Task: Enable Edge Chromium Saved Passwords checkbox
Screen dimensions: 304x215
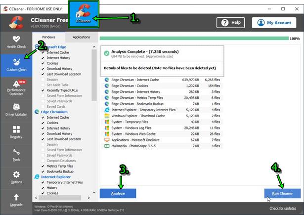Action: (43, 155)
